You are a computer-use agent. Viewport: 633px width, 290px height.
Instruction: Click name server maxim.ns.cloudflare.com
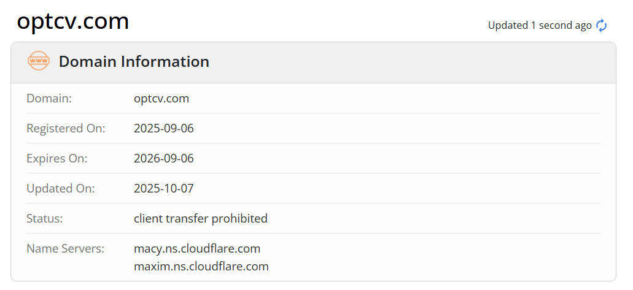point(201,266)
